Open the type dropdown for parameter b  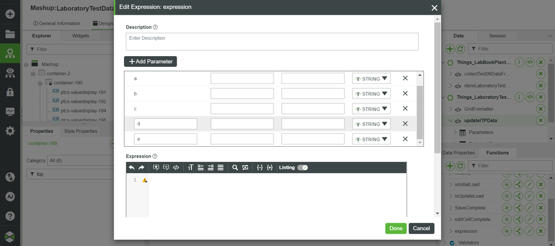tap(371, 94)
